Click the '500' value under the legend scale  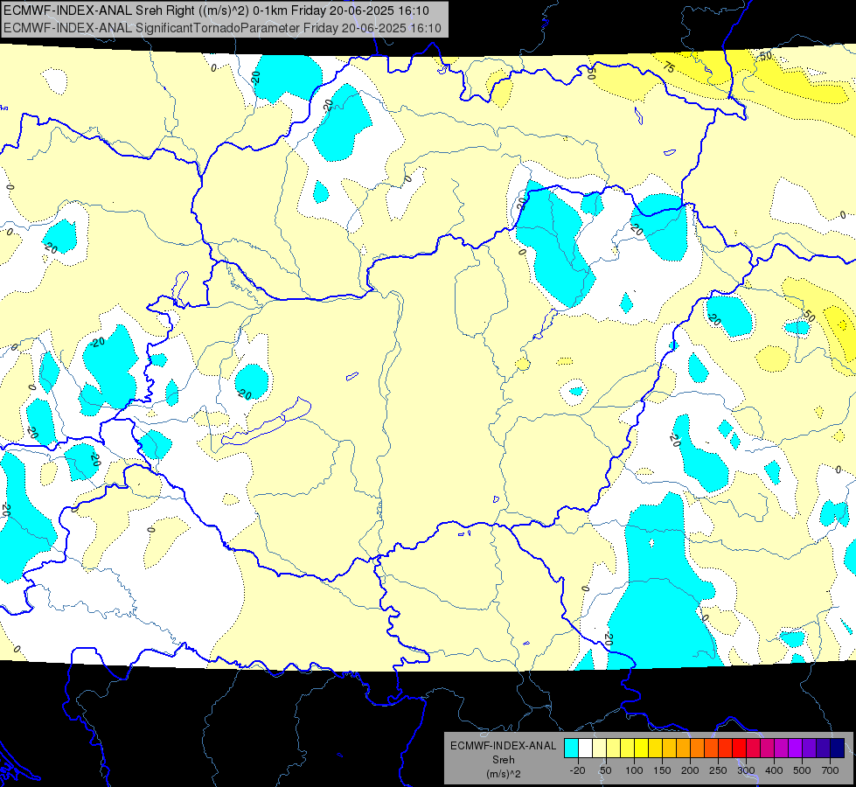[x=802, y=770]
